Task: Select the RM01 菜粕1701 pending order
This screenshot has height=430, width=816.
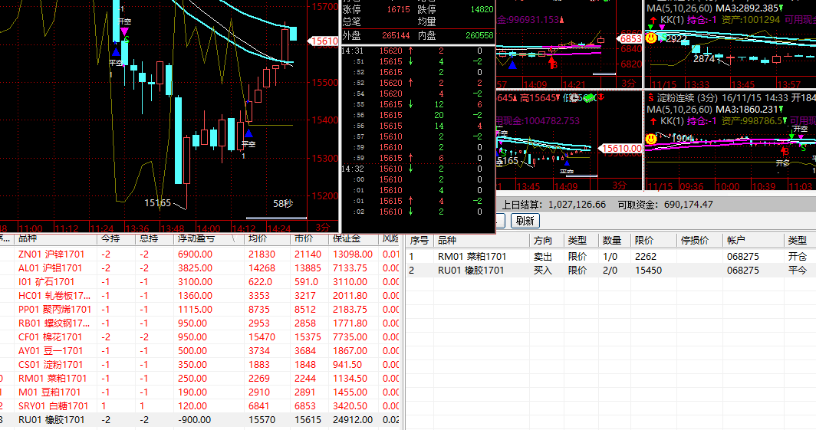Action: pyautogui.click(x=472, y=257)
